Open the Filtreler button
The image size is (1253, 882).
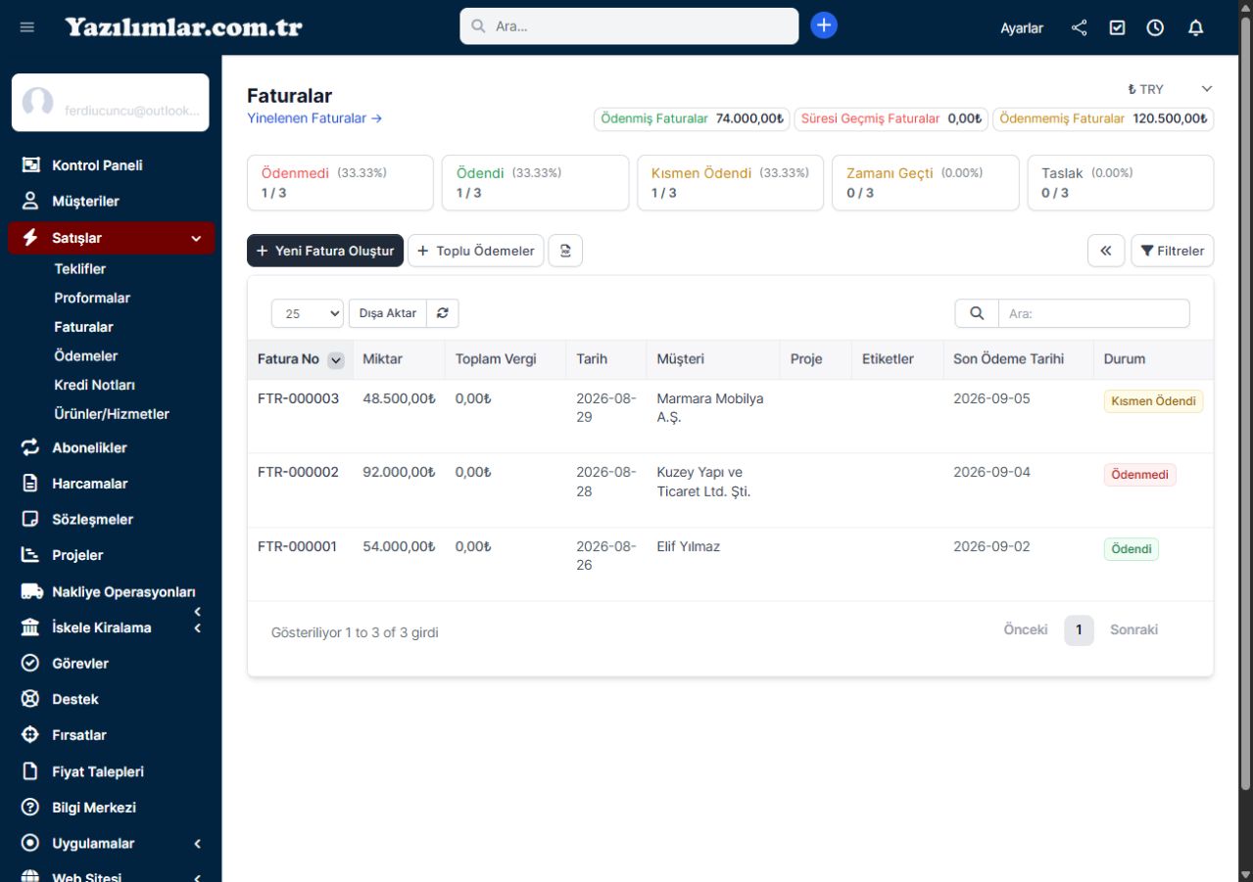[x=1173, y=251]
